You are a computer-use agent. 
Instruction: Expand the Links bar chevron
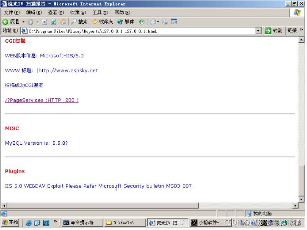click(301, 30)
